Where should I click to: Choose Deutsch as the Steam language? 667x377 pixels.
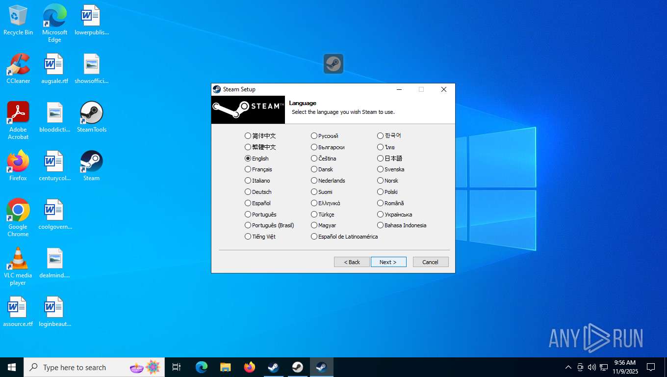click(258, 192)
